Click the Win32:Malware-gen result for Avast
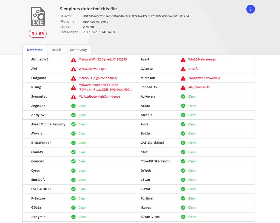280x223 pixels. [202, 59]
